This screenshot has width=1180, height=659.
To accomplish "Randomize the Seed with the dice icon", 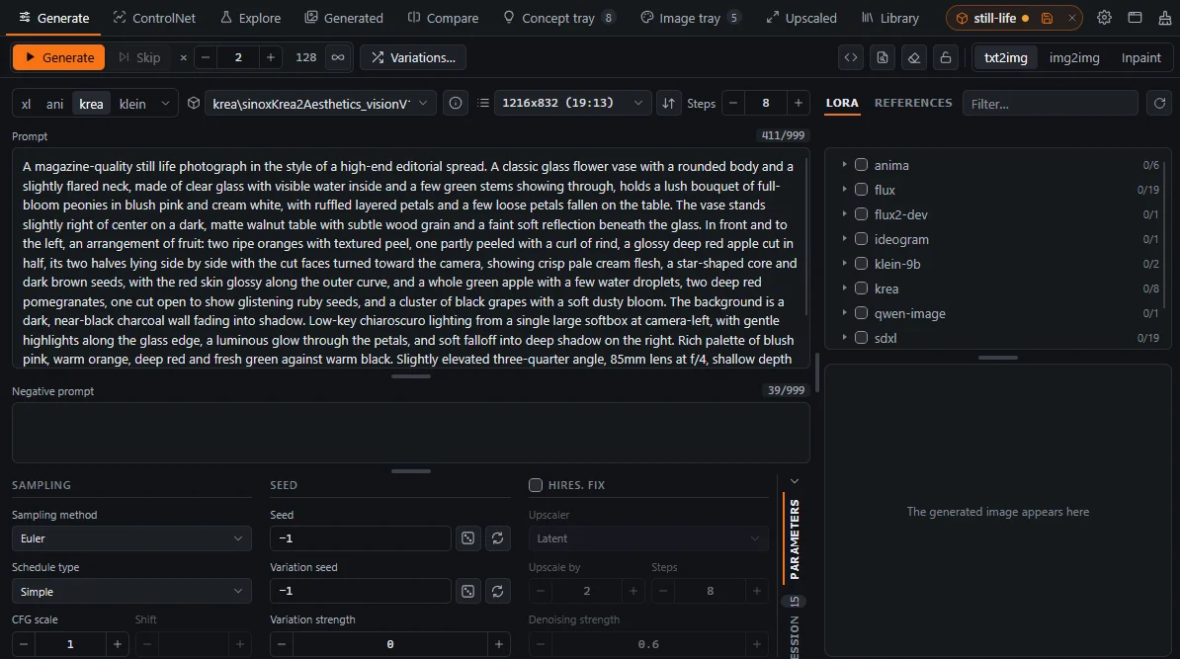I will 468,537.
